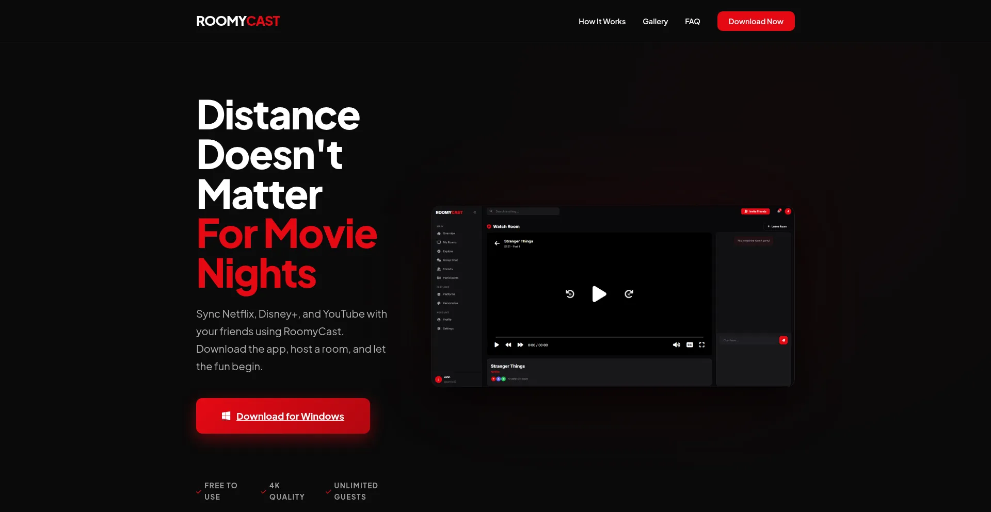Go to the Gallery nav link

coord(655,22)
